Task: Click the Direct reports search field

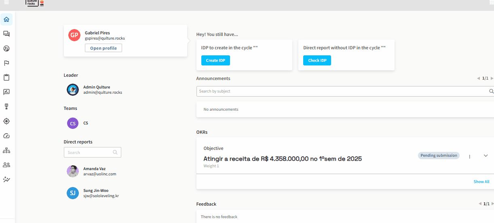Action: click(90, 152)
